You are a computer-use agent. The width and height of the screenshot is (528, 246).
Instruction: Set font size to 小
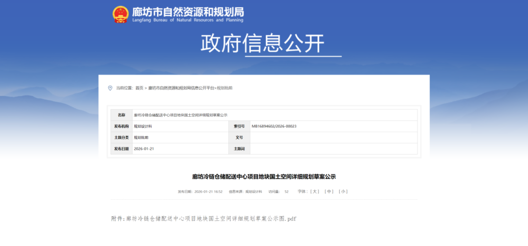(x=343, y=191)
